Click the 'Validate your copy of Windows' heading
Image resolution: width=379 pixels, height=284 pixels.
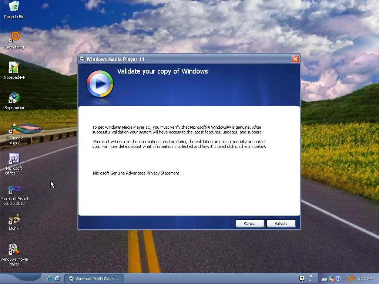162,71
